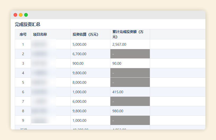The width and height of the screenshot is (216, 140).
Task: Click the 415.00 cell in row 6
Action: (118, 92)
